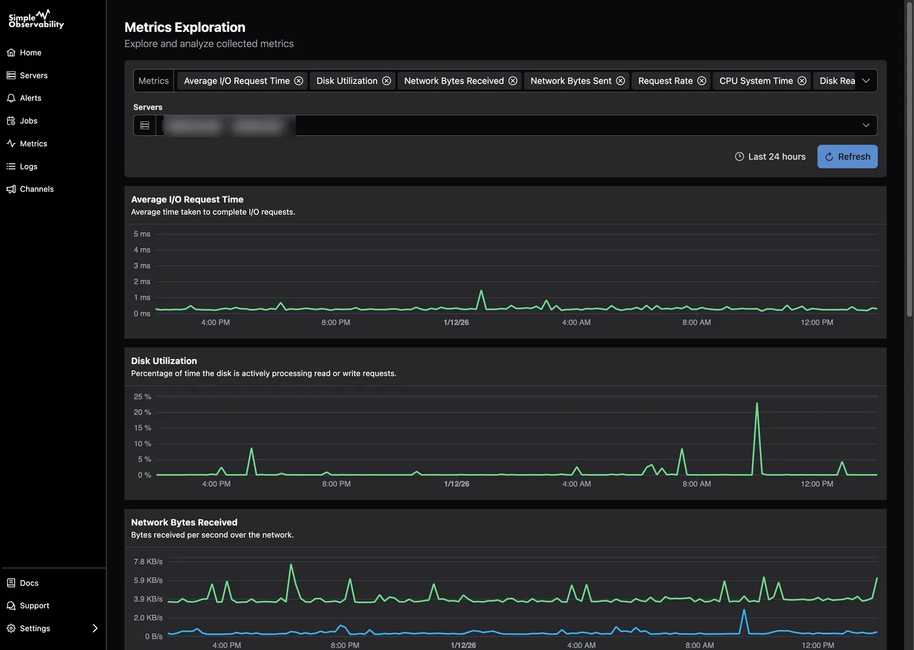Viewport: 914px width, 650px height.
Task: Open the Docs sidebar icon
Action: pos(10,583)
